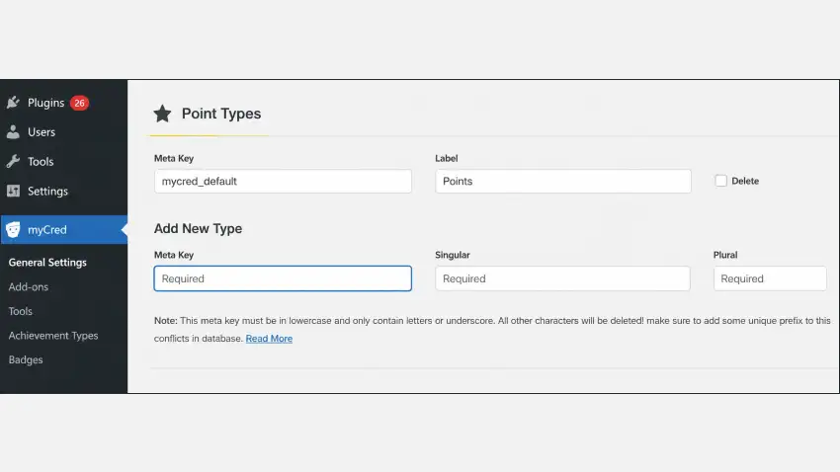Click the Tools wrench icon in sidebar
The height and width of the screenshot is (472, 840).
[x=14, y=161]
